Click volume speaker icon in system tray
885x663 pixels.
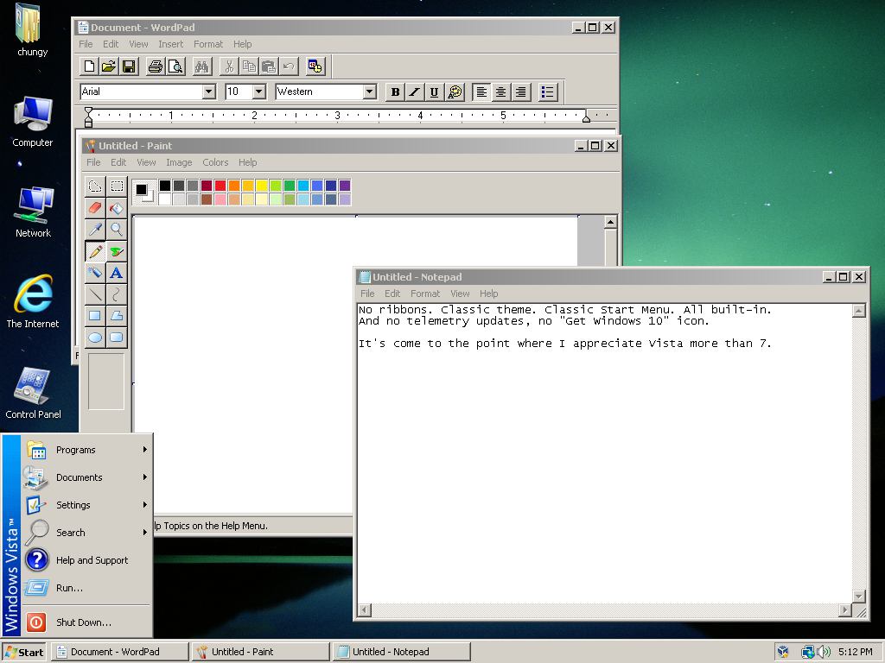coord(824,652)
